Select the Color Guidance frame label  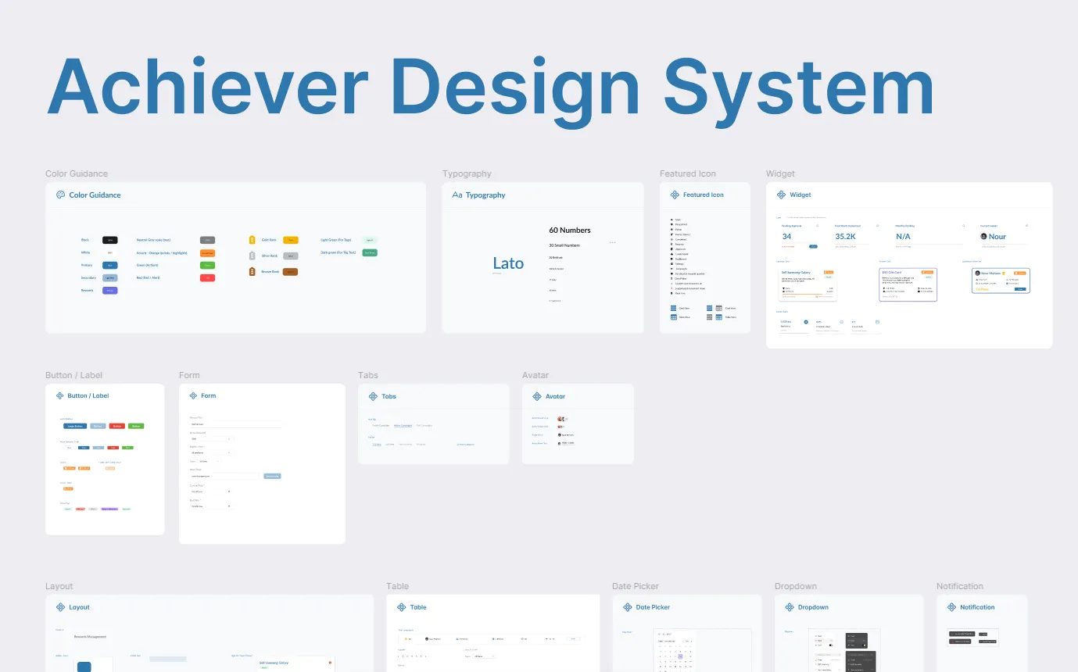[x=77, y=173]
